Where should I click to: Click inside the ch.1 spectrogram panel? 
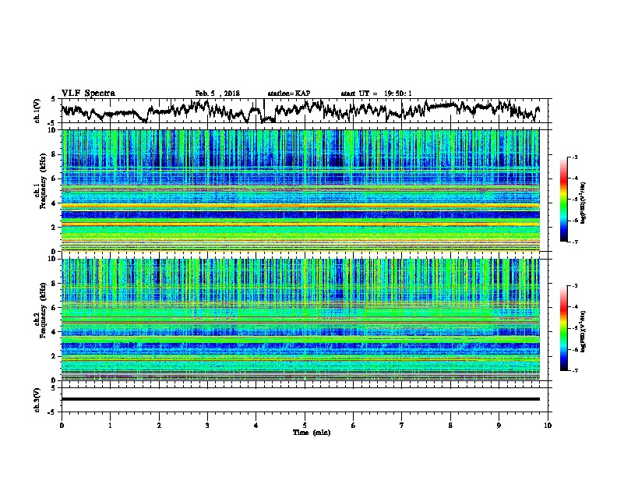point(301,190)
